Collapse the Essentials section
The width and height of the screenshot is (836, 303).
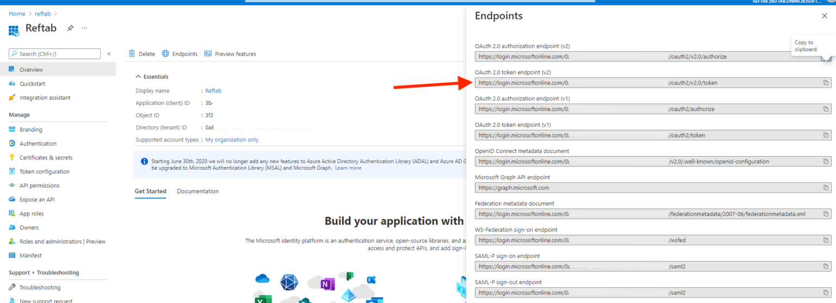pos(152,77)
